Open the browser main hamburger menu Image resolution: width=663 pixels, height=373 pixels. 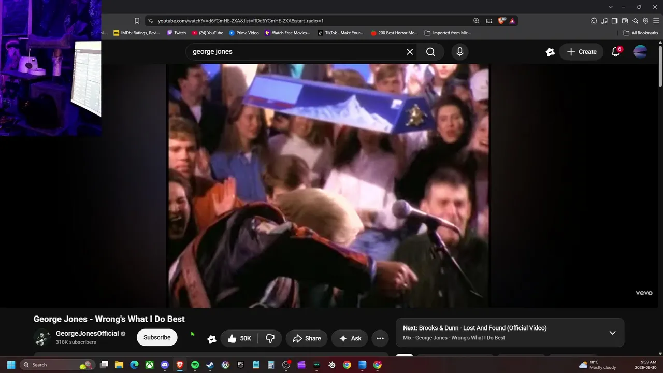656,21
